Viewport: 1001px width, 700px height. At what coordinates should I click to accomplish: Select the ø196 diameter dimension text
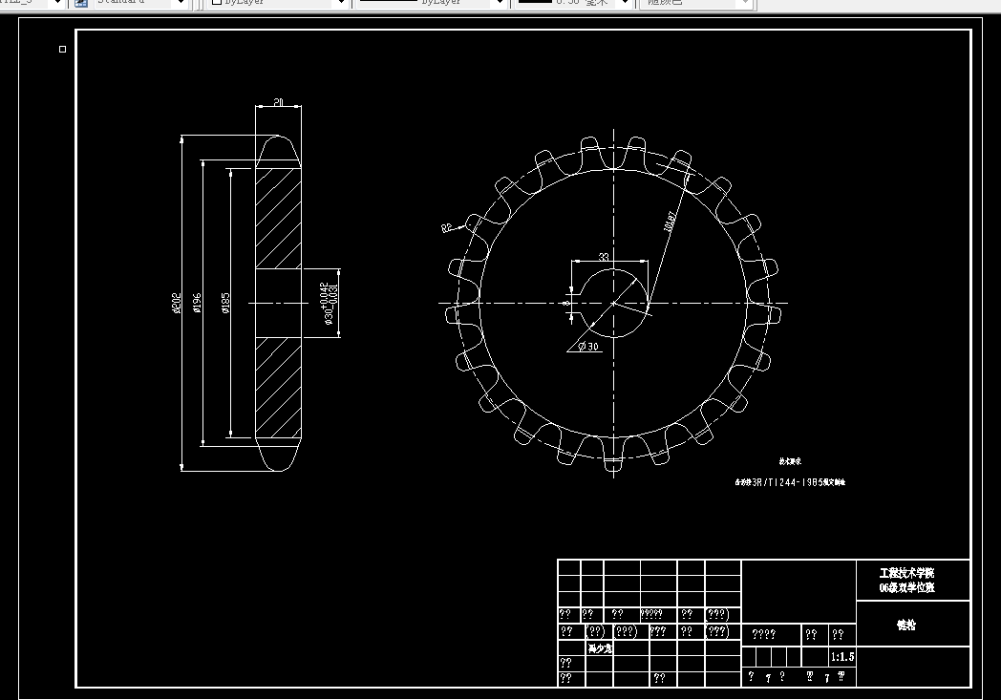198,303
